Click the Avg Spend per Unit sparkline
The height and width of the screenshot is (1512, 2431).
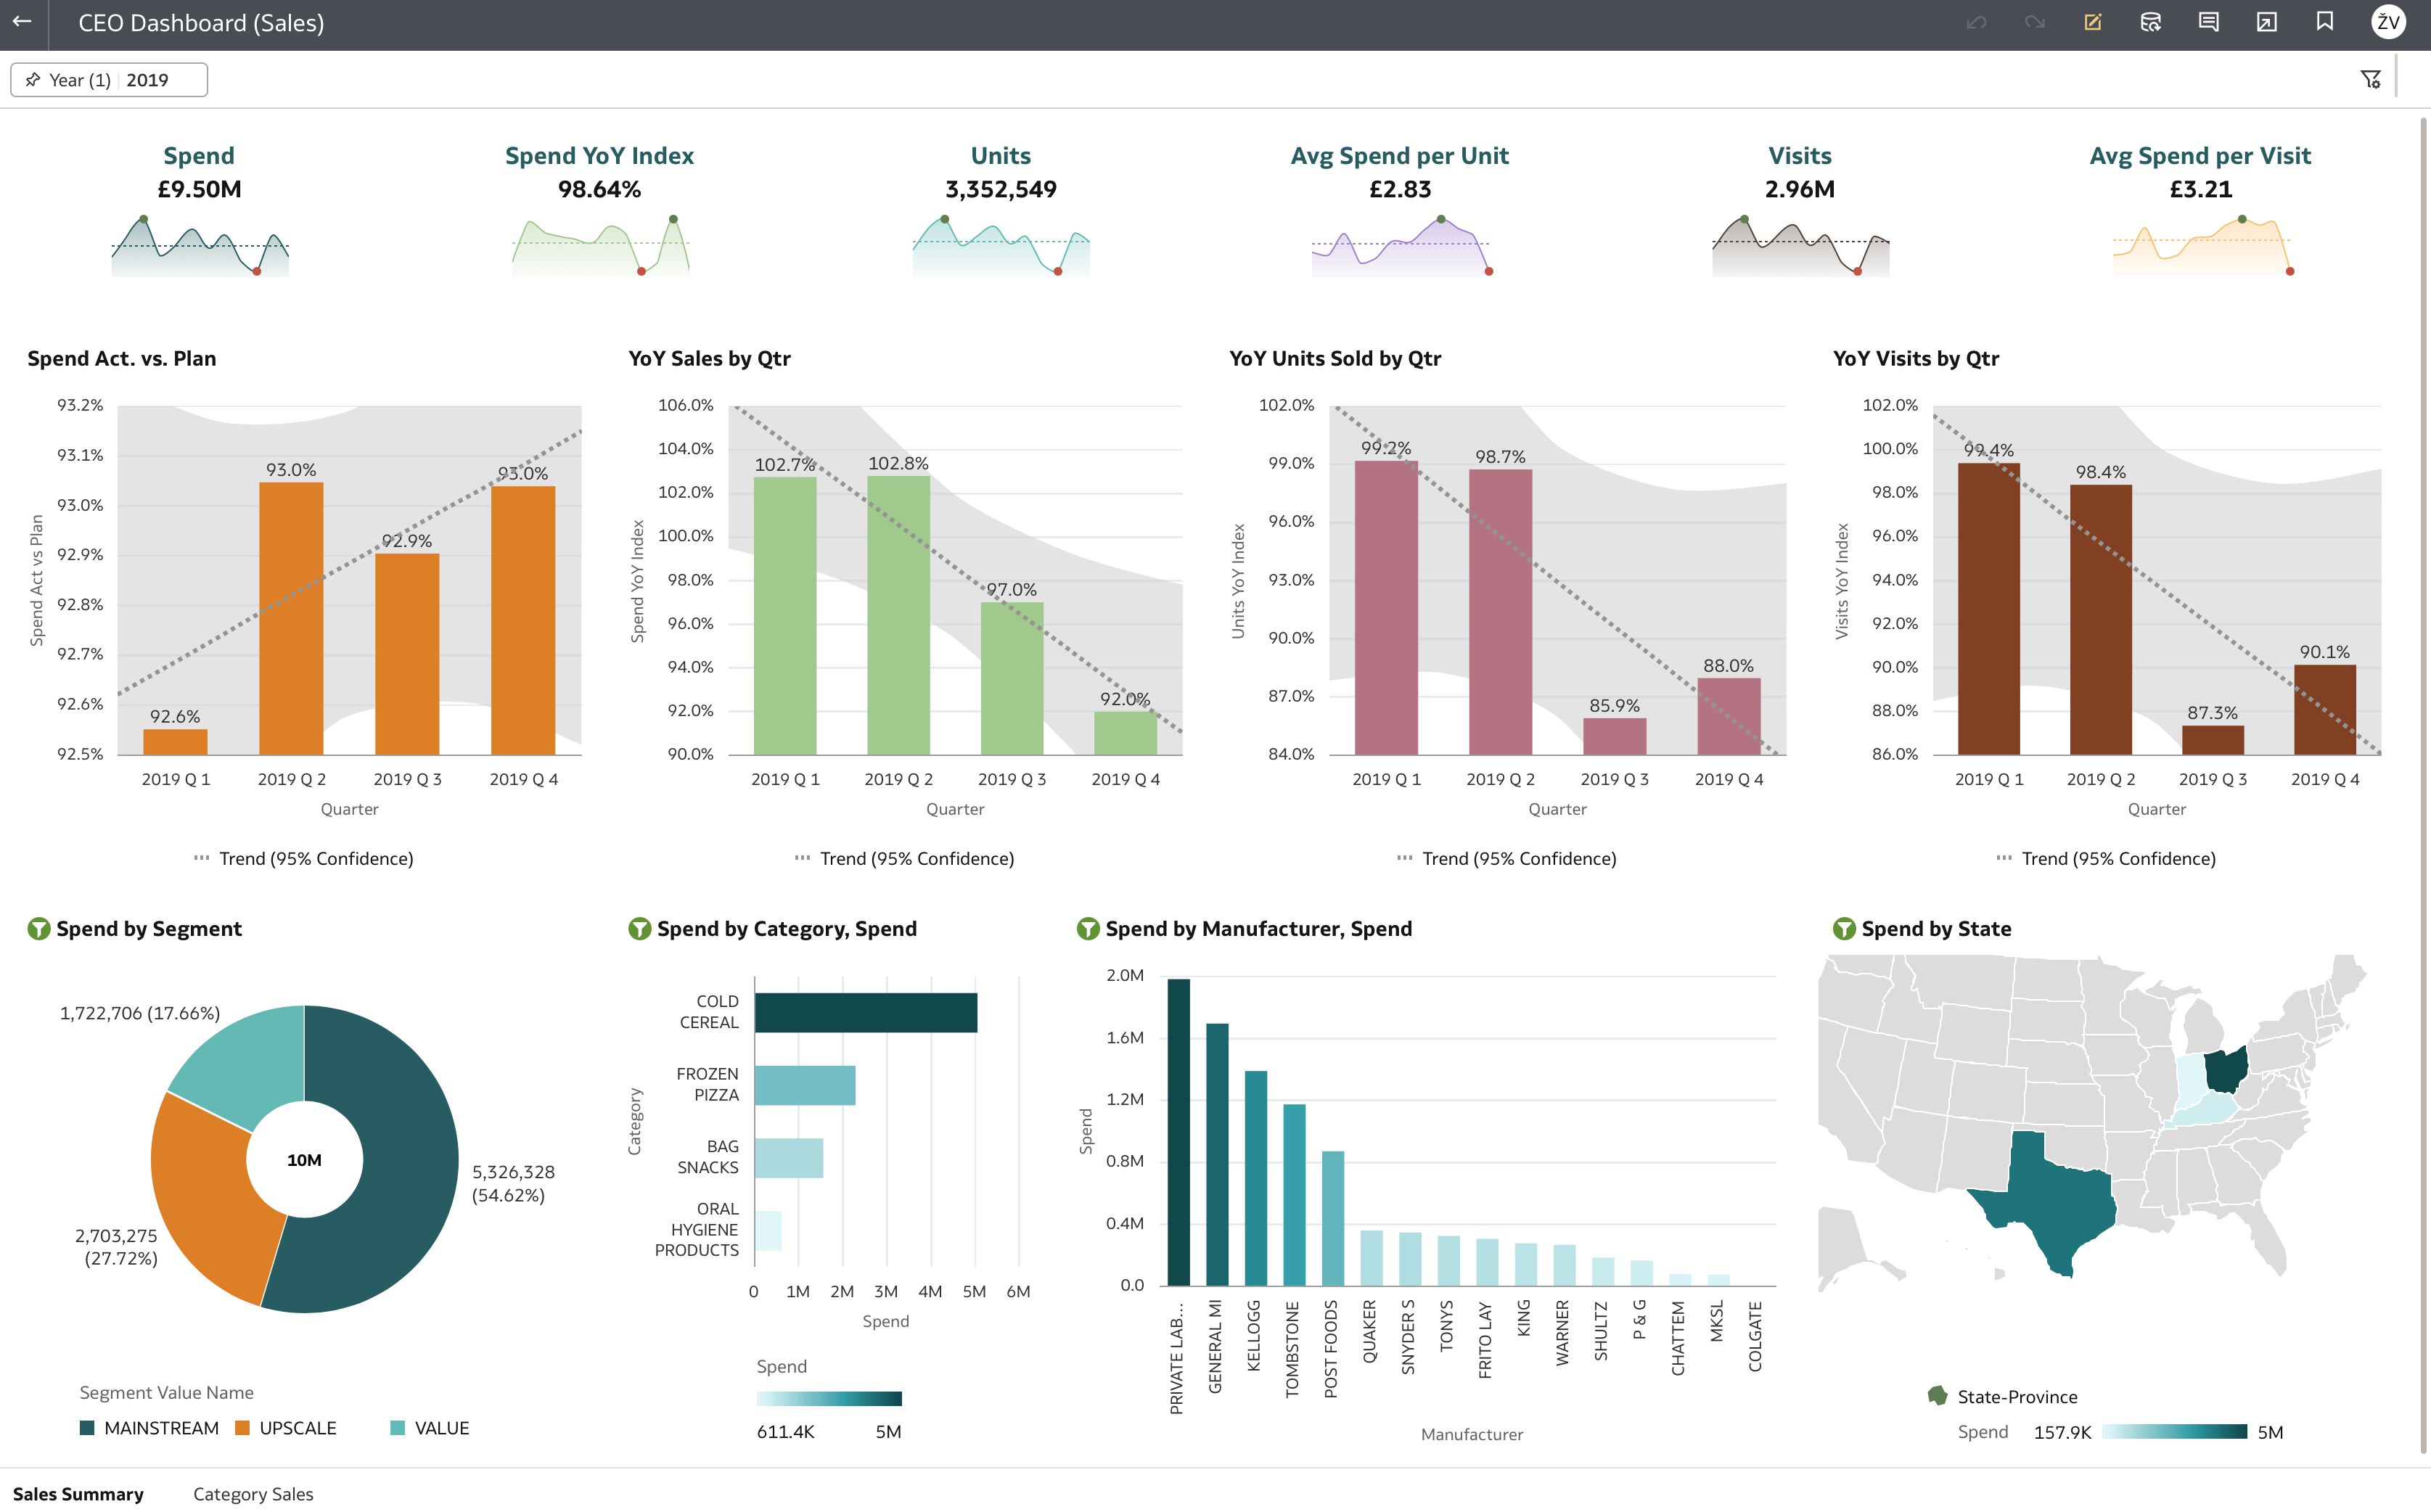point(1401,245)
